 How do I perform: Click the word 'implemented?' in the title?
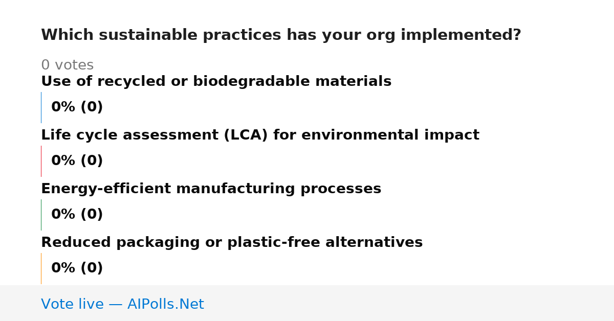point(461,35)
